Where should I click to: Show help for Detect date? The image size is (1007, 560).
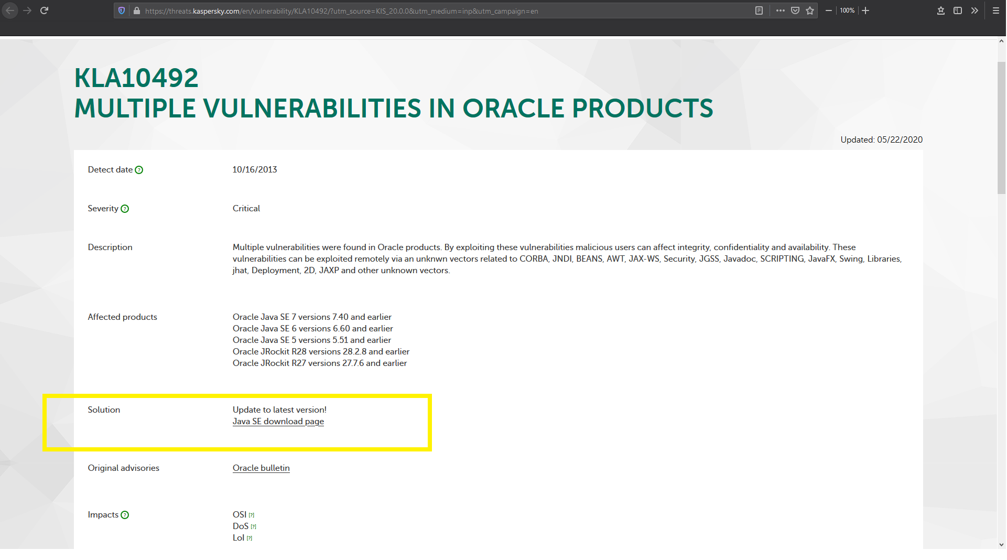tap(139, 170)
